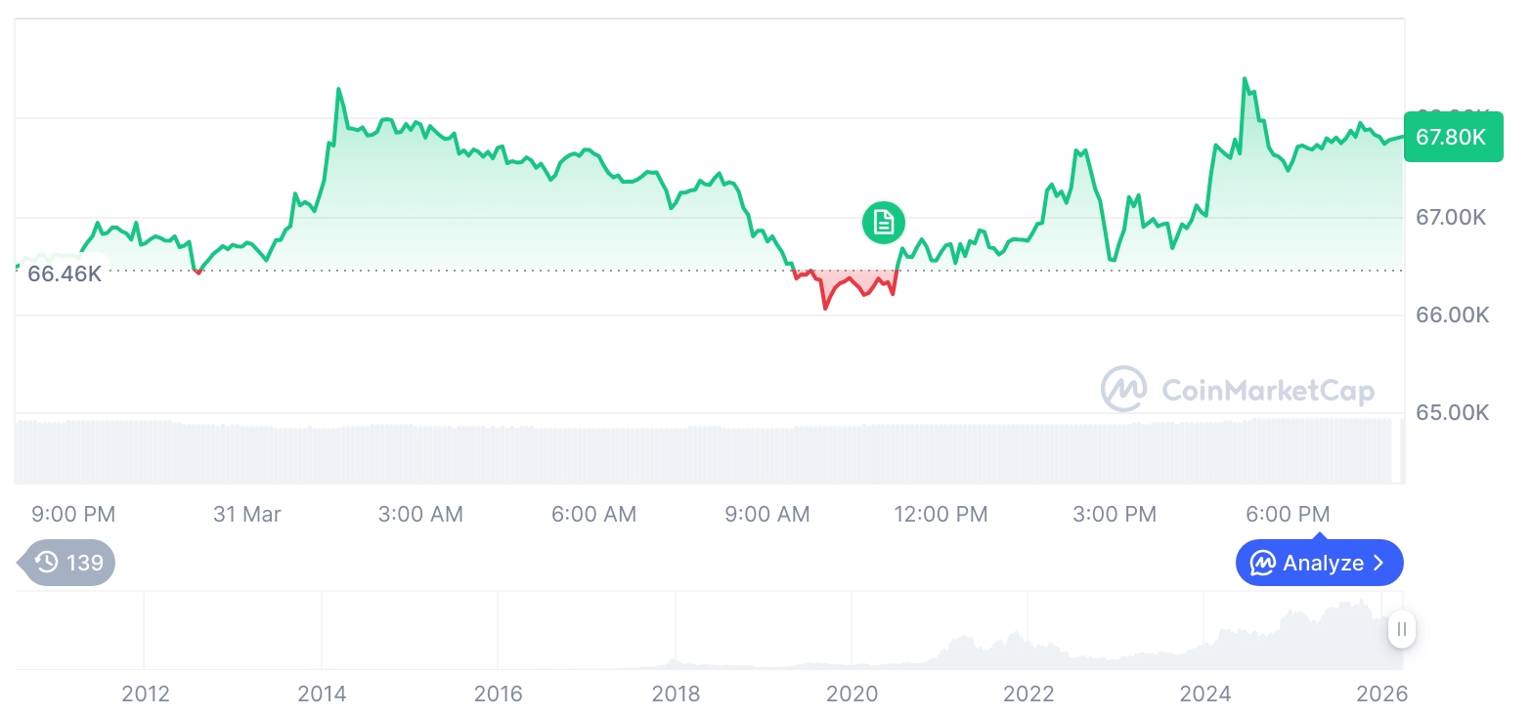
Task: Jump to 2018 in the overview timeline
Action: [676, 694]
